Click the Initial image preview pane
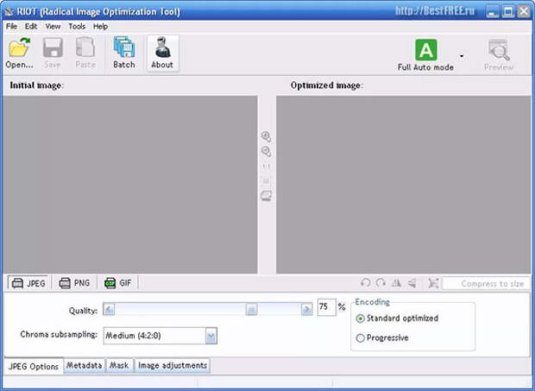Viewport: 535px width, 391px height. click(x=130, y=185)
